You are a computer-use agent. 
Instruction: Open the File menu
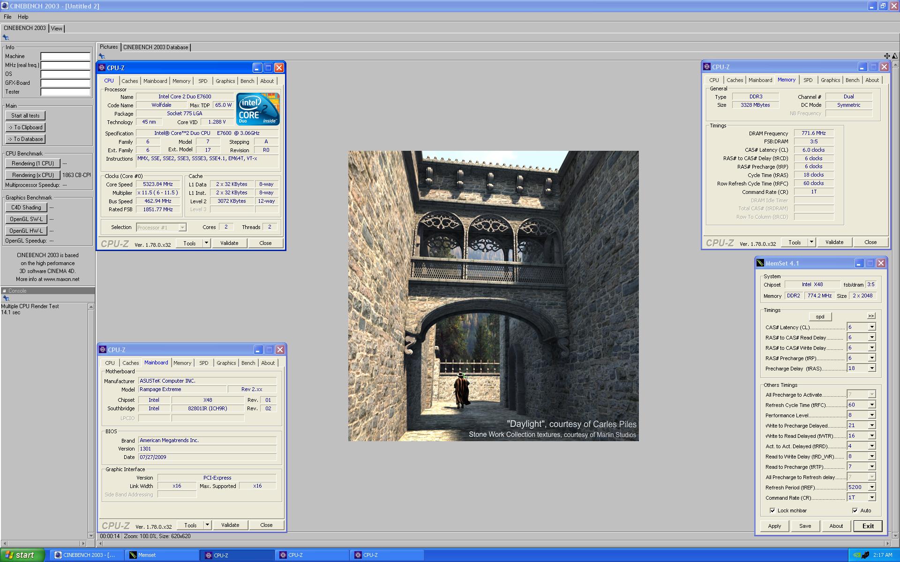pos(7,17)
